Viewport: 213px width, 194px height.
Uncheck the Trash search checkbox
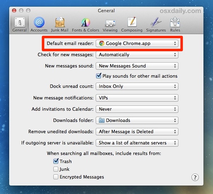point(56,161)
